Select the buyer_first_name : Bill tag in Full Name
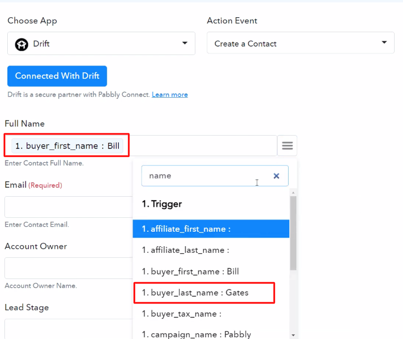The width and height of the screenshot is (403, 339). 67,146
